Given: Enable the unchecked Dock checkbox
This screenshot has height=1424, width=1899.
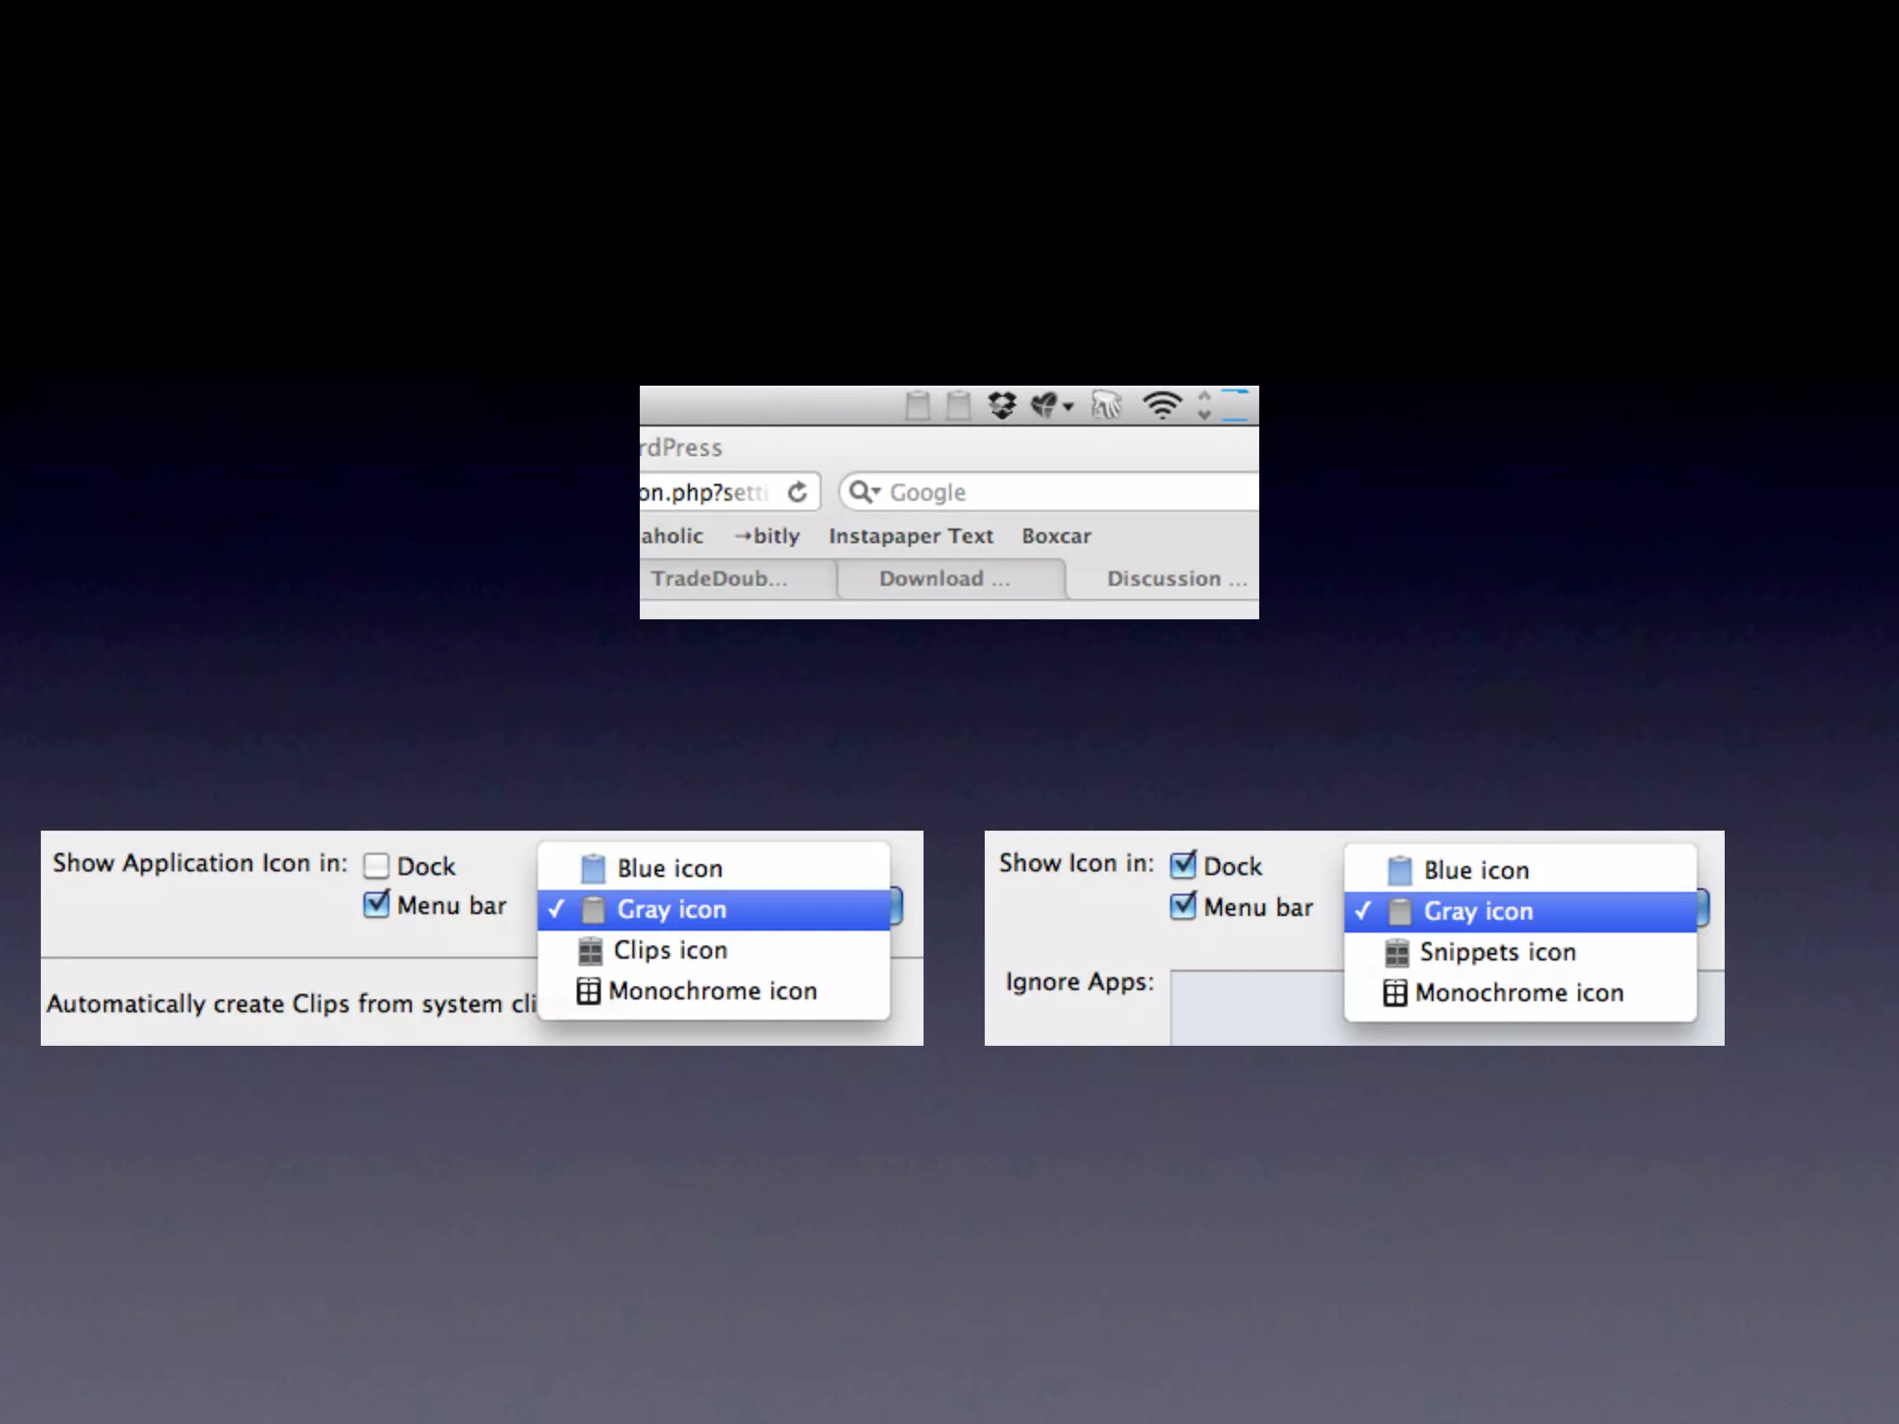Looking at the screenshot, I should pos(376,866).
